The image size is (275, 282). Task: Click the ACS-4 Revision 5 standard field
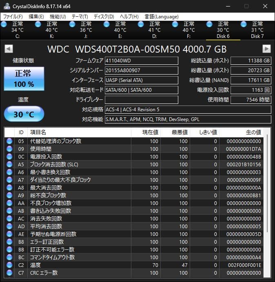[x=188, y=110]
